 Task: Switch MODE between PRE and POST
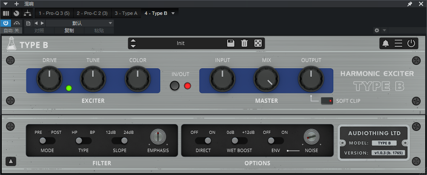coord(47,141)
